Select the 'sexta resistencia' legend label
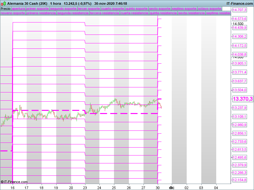Screen dimensions: 254x190 (191, 13)
